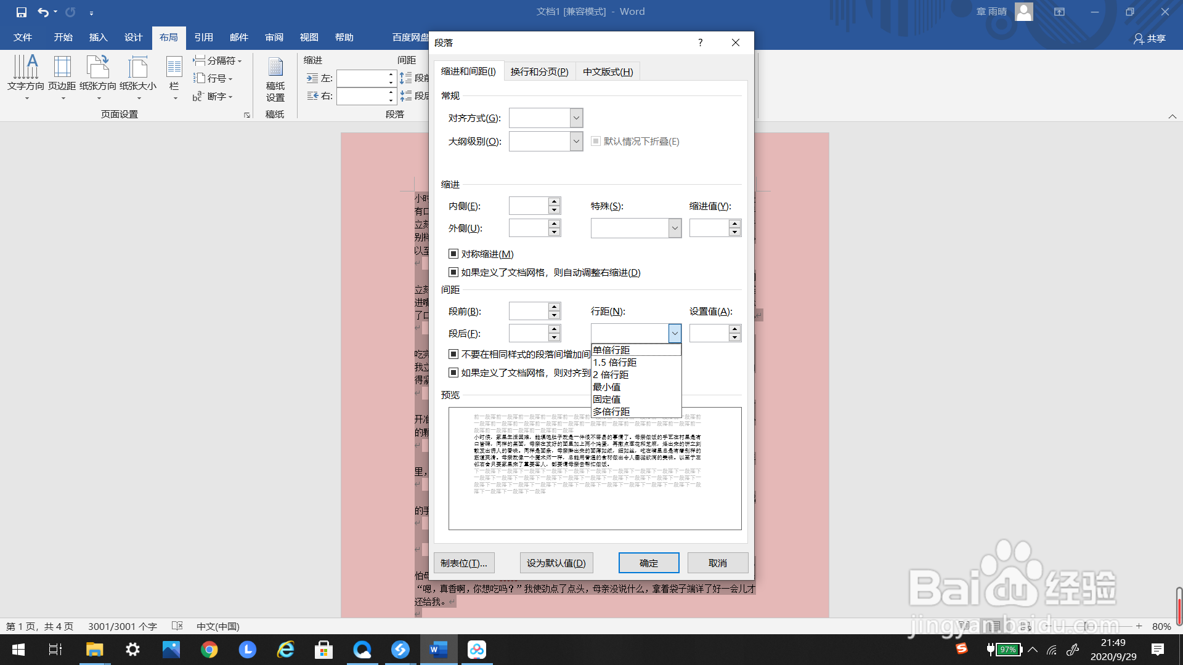Toggle the auto-adjust right indent (自动调整右缩进) checkbox
This screenshot has height=665, width=1183.
453,272
